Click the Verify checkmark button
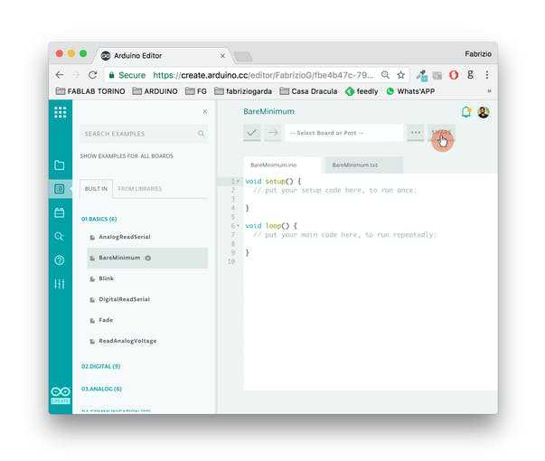Screen dimensions: 545x461 click(x=252, y=133)
